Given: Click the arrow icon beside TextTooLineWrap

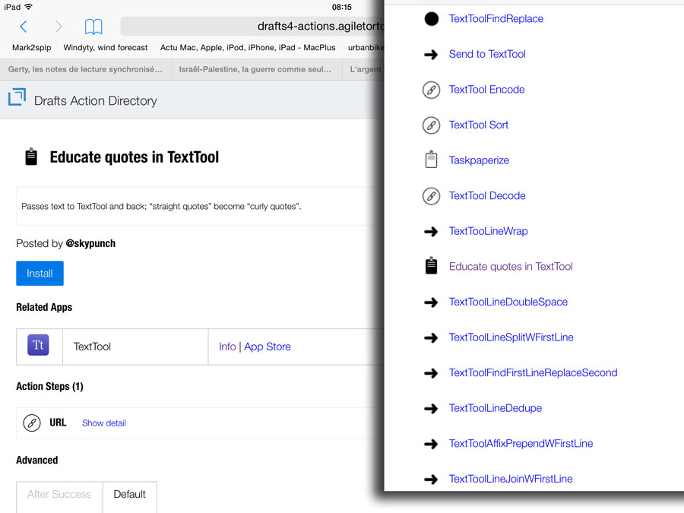Looking at the screenshot, I should (431, 232).
